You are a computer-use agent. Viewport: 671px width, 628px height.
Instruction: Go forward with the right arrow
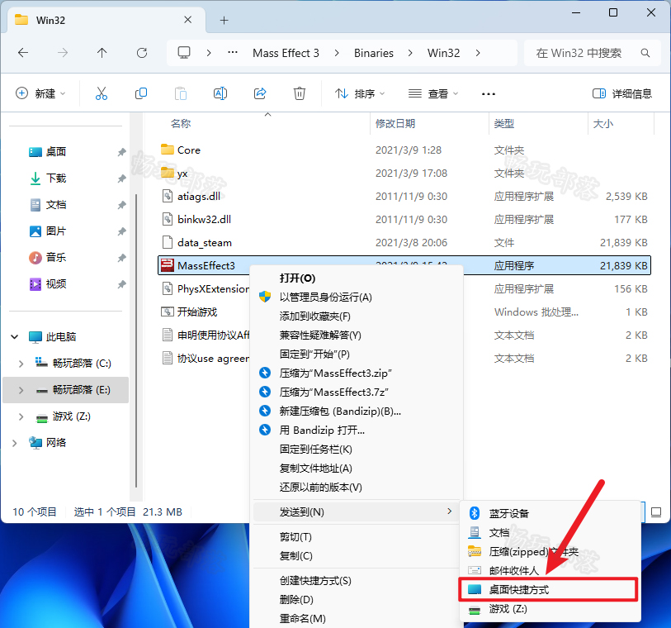pyautogui.click(x=63, y=53)
